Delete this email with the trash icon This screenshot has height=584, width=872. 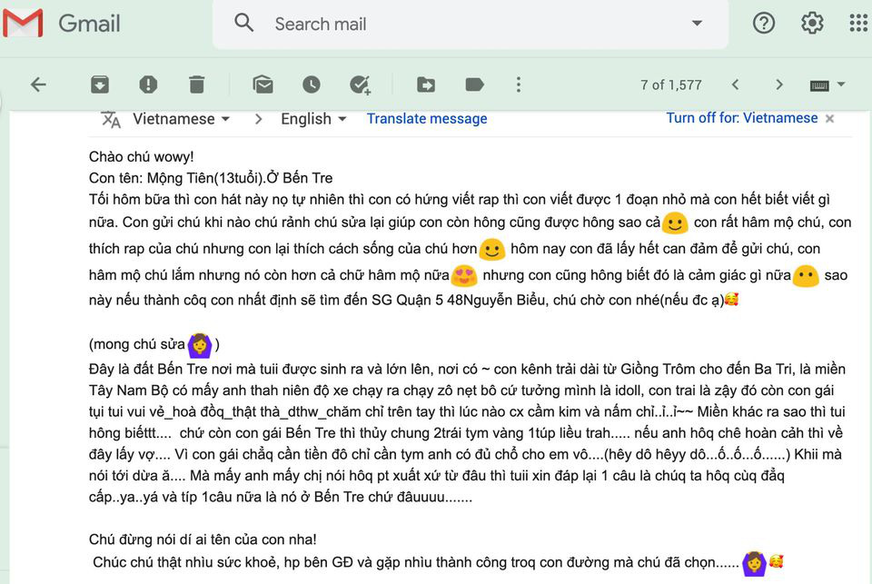[x=197, y=84]
